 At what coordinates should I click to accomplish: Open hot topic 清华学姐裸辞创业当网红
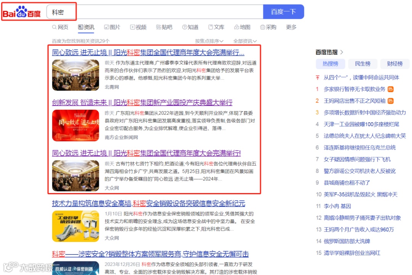coord(352,253)
